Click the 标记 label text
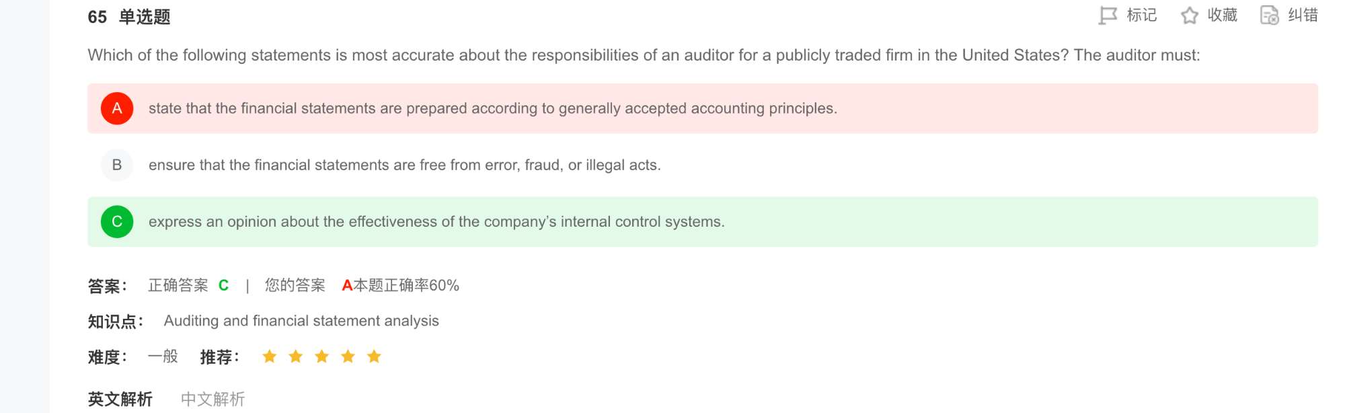 [1142, 15]
